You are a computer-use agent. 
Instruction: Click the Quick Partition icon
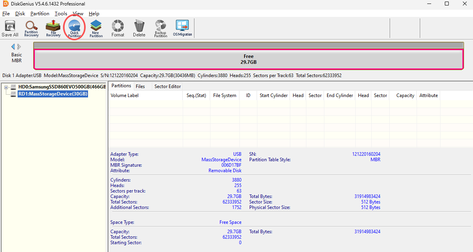click(x=74, y=28)
